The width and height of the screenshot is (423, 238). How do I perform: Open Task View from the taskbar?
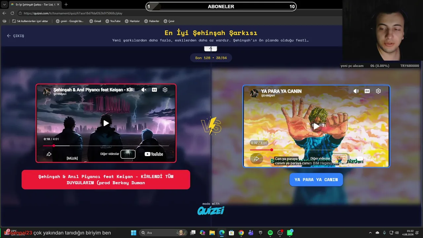pos(193,233)
